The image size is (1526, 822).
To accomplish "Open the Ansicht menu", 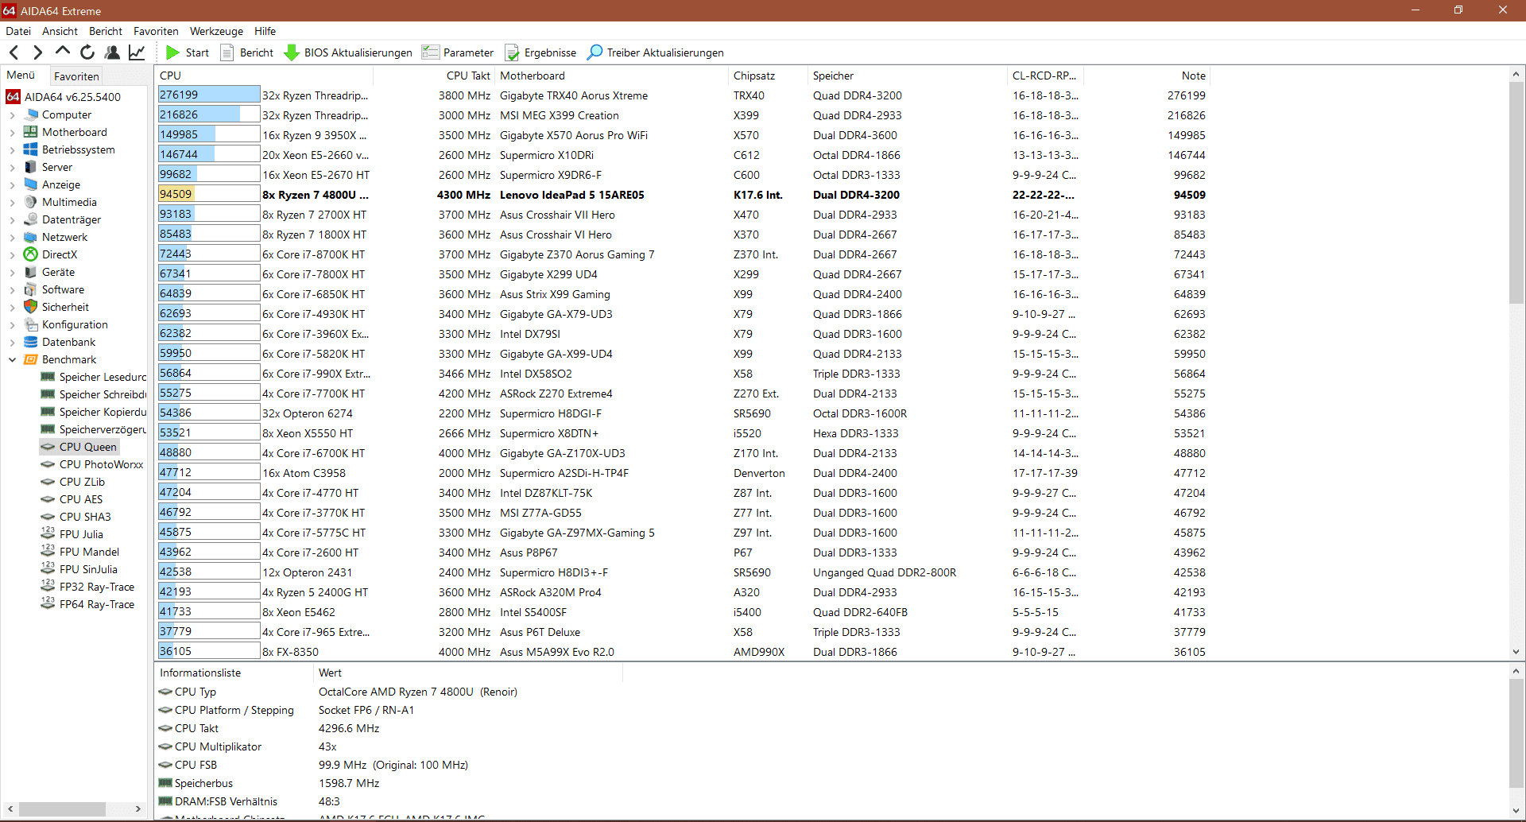I will pos(60,31).
